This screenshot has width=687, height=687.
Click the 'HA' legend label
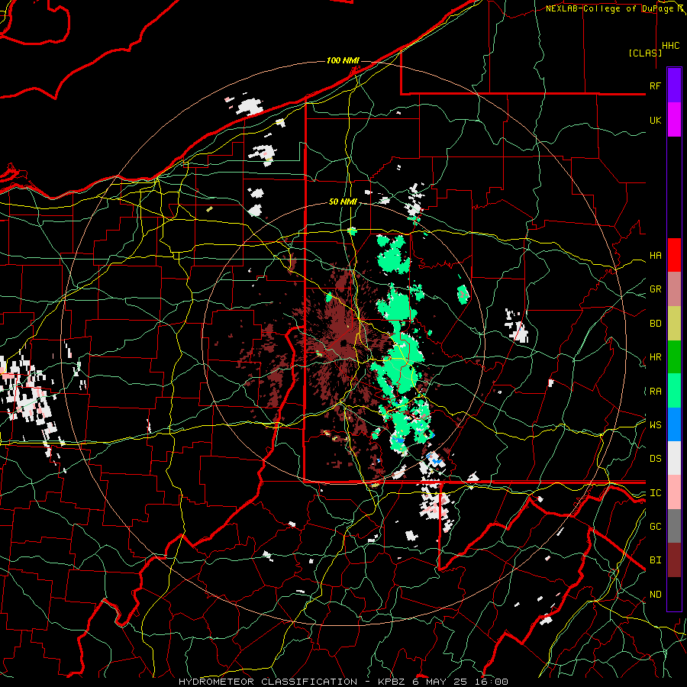pyautogui.click(x=655, y=255)
